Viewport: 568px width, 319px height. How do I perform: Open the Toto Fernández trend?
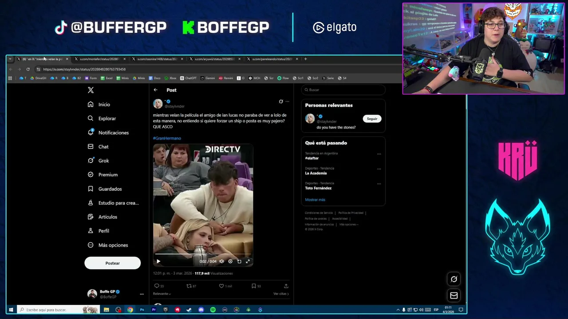point(318,188)
